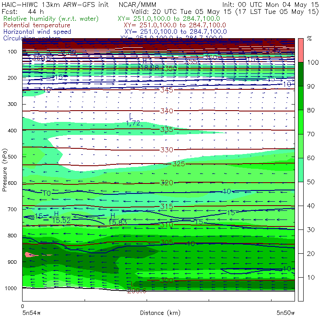
Task: Click the pink above-100% colorbar swatch
Action: [x=301, y=50]
